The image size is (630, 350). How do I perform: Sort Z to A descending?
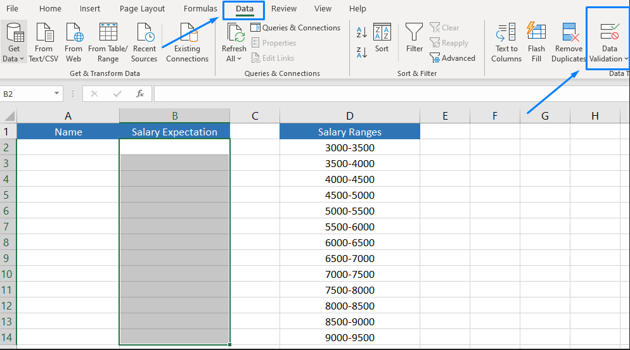(362, 53)
